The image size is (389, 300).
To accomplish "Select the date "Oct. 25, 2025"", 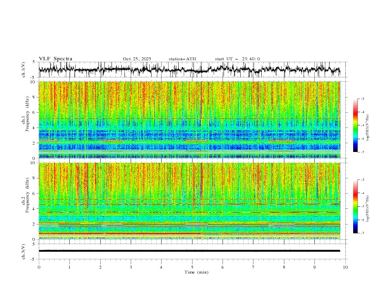I will coord(137,59).
